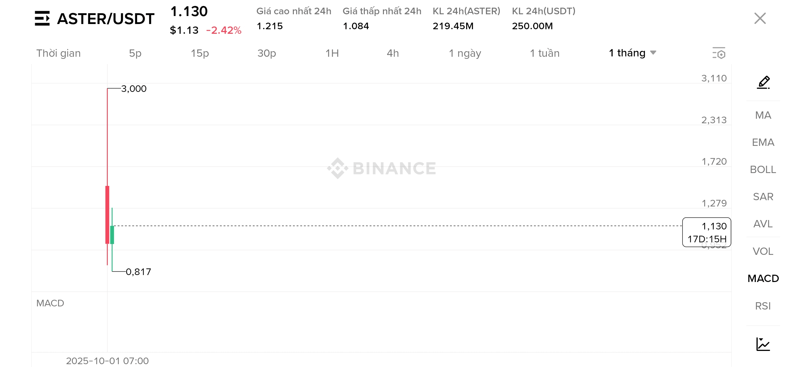Image resolution: width=793 pixels, height=376 pixels.
Task: Toggle the MA indicator
Action: (763, 115)
